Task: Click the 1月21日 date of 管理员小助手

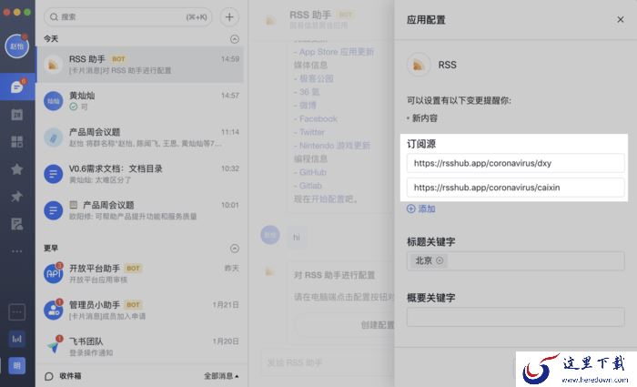Action: (226, 304)
